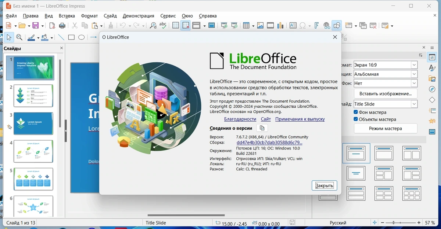The width and height of the screenshot is (441, 229).
Task: Start slideshow from current slide icon
Action: pos(234,25)
